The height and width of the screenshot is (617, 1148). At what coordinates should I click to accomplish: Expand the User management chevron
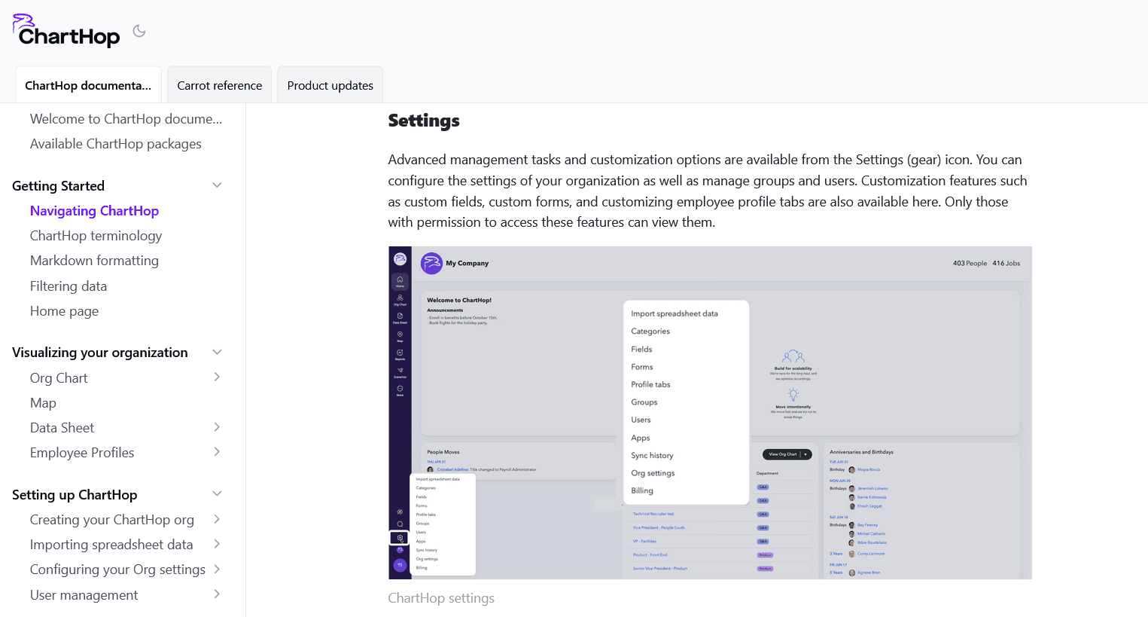[217, 594]
